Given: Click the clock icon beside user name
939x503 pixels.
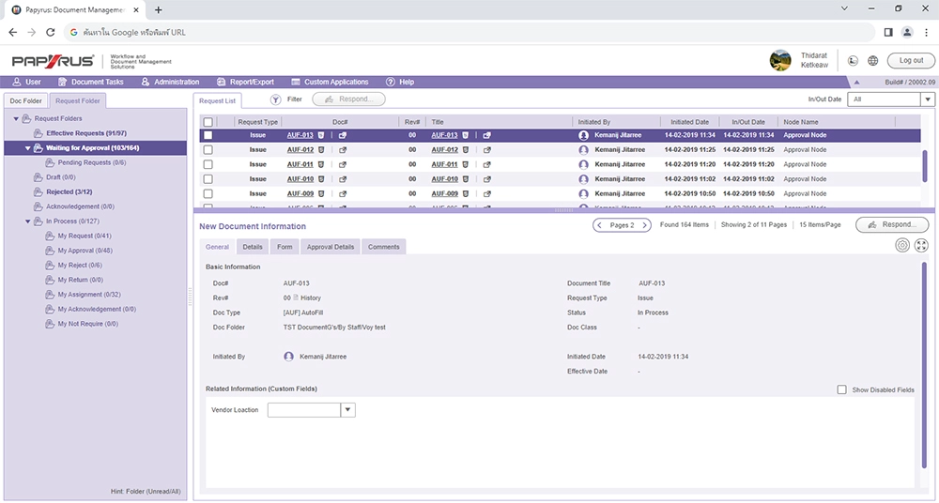Looking at the screenshot, I should pos(853,61).
